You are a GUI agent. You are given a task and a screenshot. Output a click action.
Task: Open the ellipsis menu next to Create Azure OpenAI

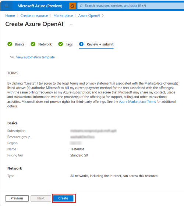[71, 24]
